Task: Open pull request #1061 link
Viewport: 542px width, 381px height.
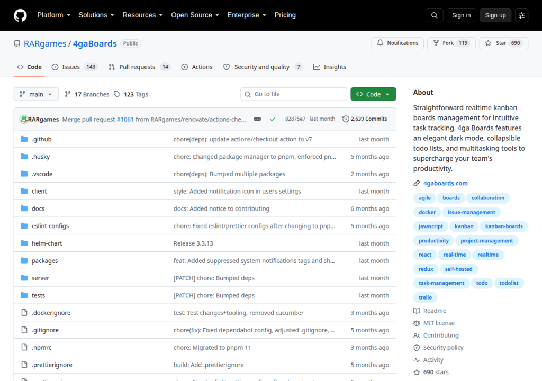Action: 125,119
